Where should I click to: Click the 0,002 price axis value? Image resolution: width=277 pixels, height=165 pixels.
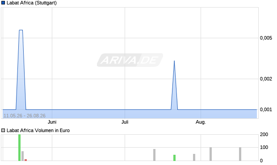[266, 79]
